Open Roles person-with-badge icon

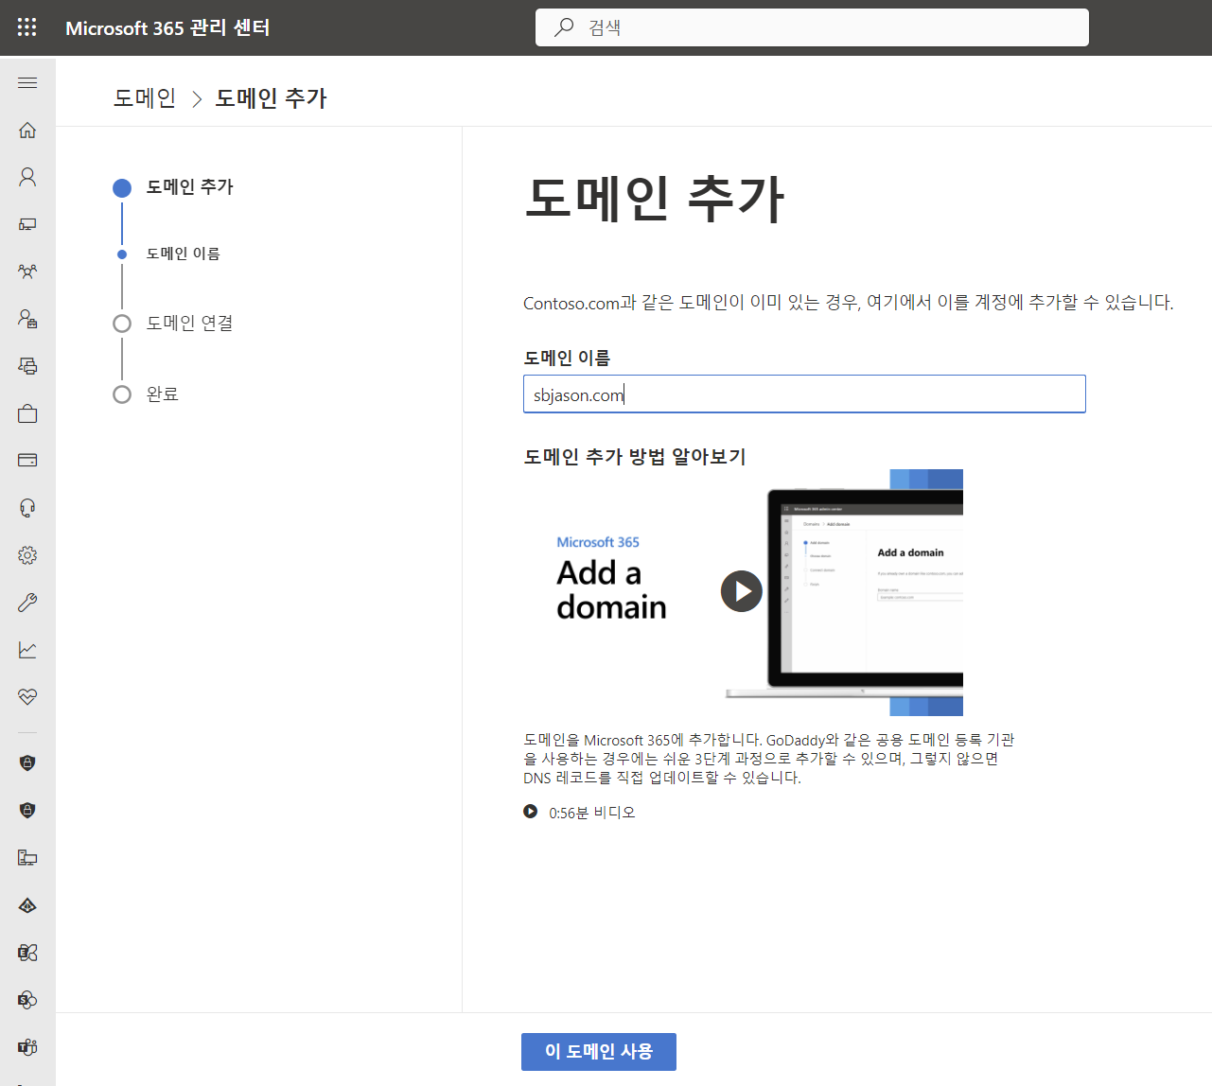pyautogui.click(x=27, y=319)
